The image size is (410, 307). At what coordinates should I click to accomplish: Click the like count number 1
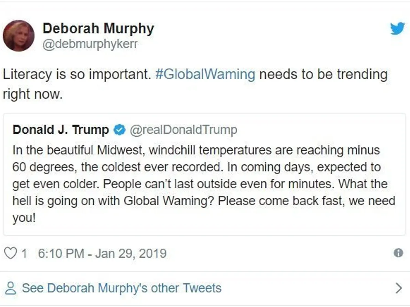(24, 253)
